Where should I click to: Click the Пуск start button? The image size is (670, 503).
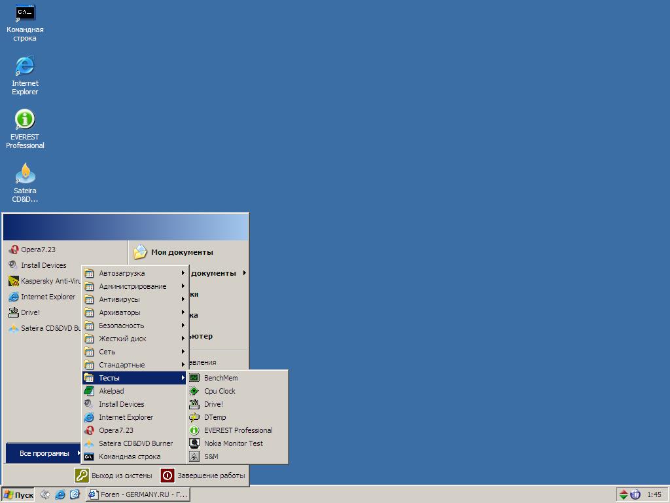pyautogui.click(x=18, y=495)
